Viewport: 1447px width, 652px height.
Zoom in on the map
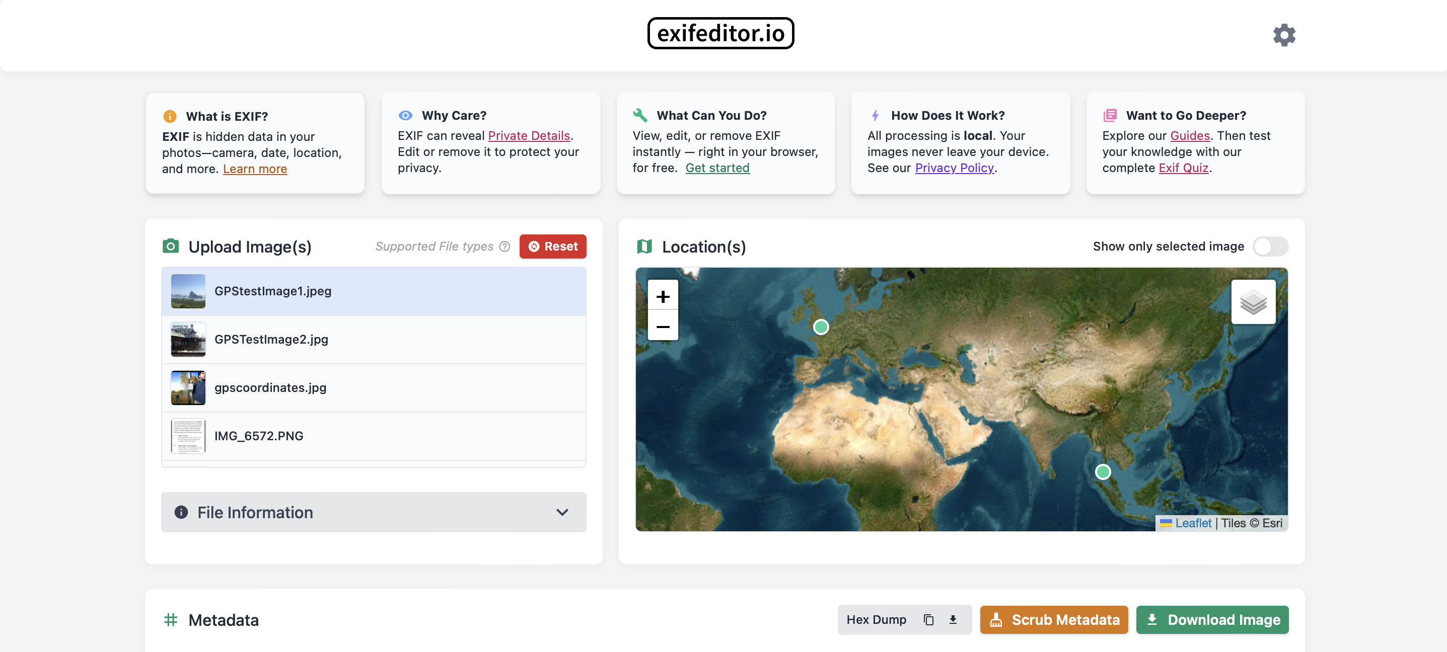663,296
